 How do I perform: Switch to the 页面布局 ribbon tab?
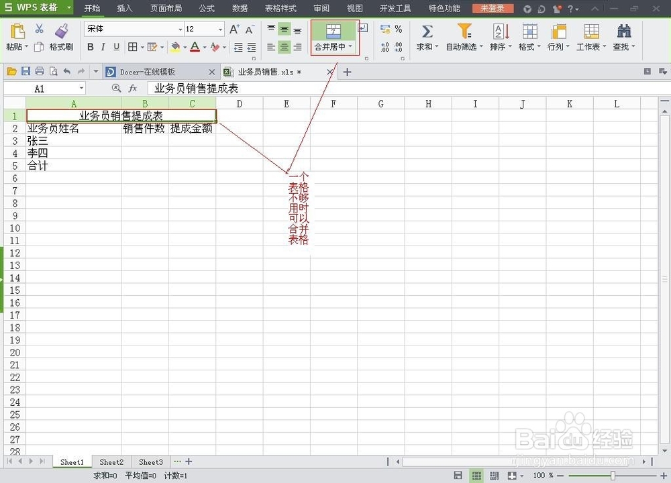pyautogui.click(x=166, y=8)
